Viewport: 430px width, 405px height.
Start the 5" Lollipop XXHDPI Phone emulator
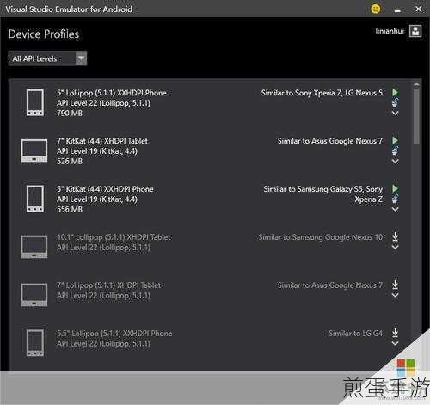click(x=395, y=92)
